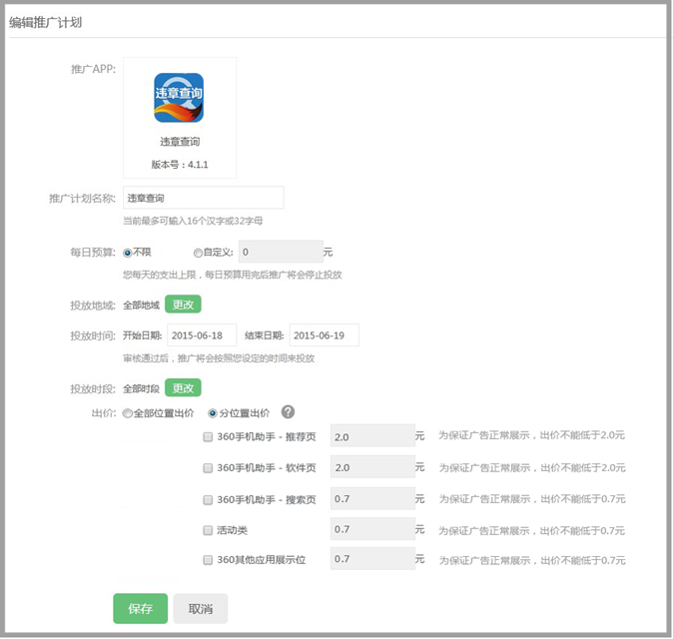Click the custom daily budget amount field

pos(282,252)
